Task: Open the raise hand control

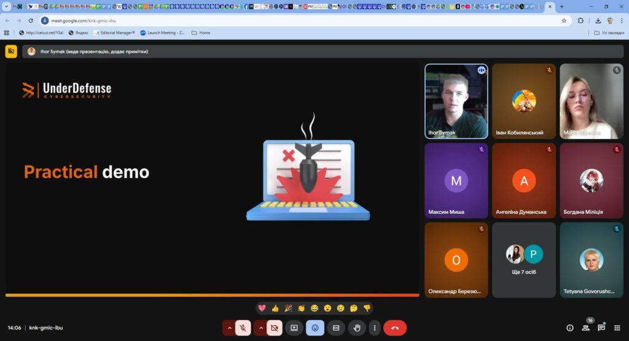Action: (356, 328)
